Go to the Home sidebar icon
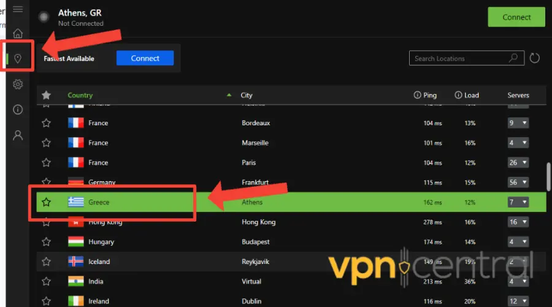Screen dimensions: 552x307 point(18,34)
